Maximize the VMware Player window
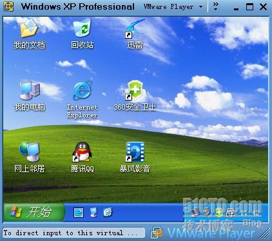 pos(249,7)
